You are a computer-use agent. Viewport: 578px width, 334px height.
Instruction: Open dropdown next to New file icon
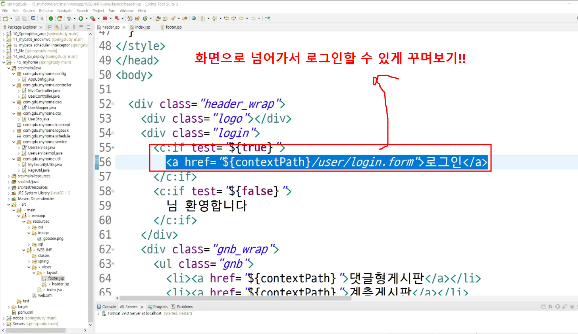tap(11, 18)
